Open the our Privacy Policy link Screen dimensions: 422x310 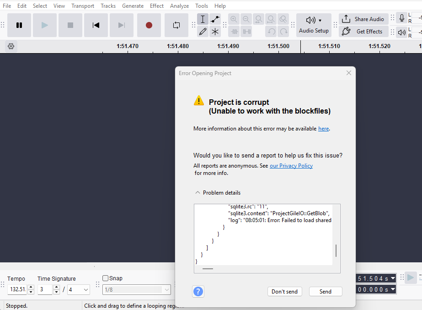pyautogui.click(x=291, y=166)
